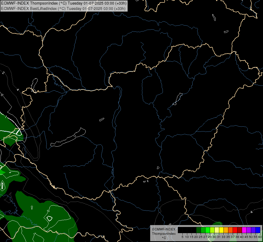Select the orange 33–35 legend swatch
Viewport: 263px width, 242px height.
click(226, 230)
